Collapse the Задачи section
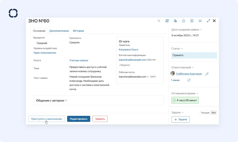 click(x=183, y=113)
